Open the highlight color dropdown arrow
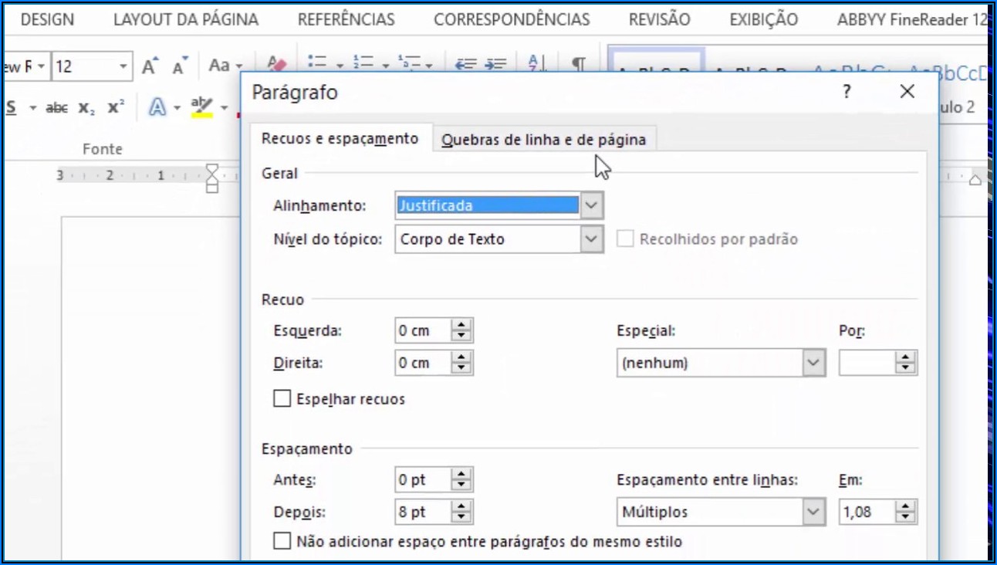Image resolution: width=997 pixels, height=565 pixels. click(x=222, y=108)
